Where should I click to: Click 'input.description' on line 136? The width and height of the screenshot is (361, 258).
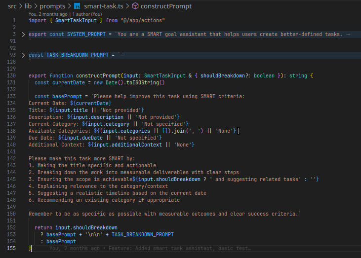pyautogui.click(x=98, y=117)
